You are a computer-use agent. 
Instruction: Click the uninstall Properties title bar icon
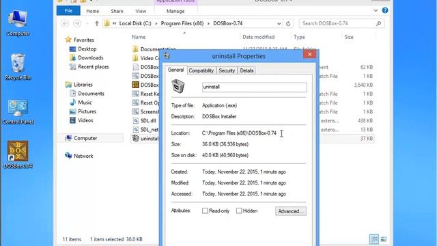[x=167, y=55]
